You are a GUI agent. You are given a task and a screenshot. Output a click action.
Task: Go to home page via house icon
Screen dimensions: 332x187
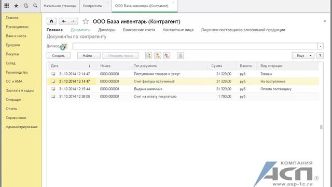click(51, 21)
